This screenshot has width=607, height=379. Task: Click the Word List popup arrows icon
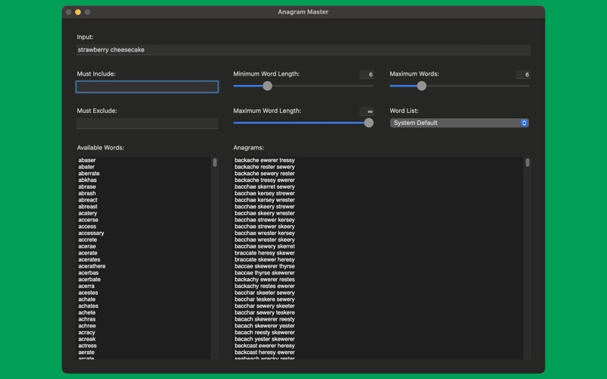point(524,123)
